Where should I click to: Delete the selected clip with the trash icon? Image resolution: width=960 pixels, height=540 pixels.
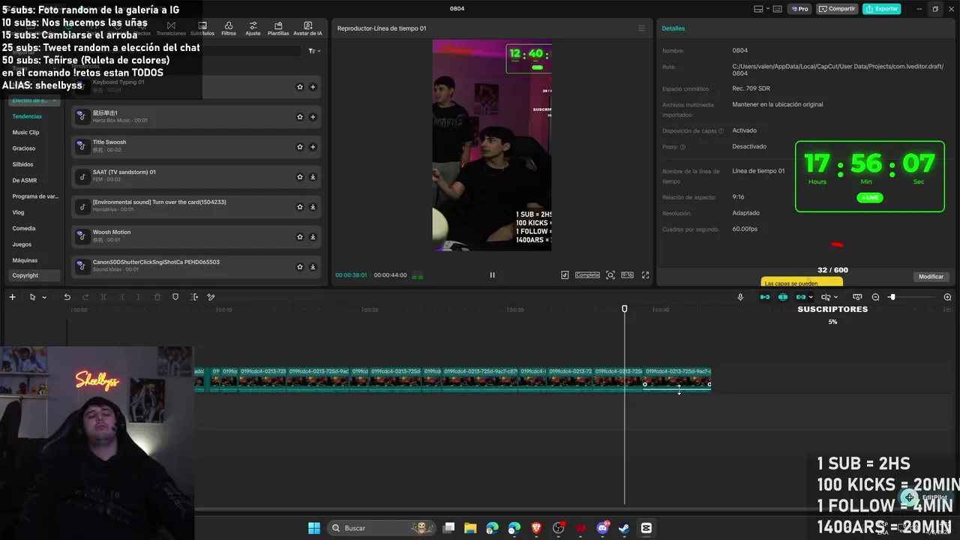pyautogui.click(x=157, y=297)
